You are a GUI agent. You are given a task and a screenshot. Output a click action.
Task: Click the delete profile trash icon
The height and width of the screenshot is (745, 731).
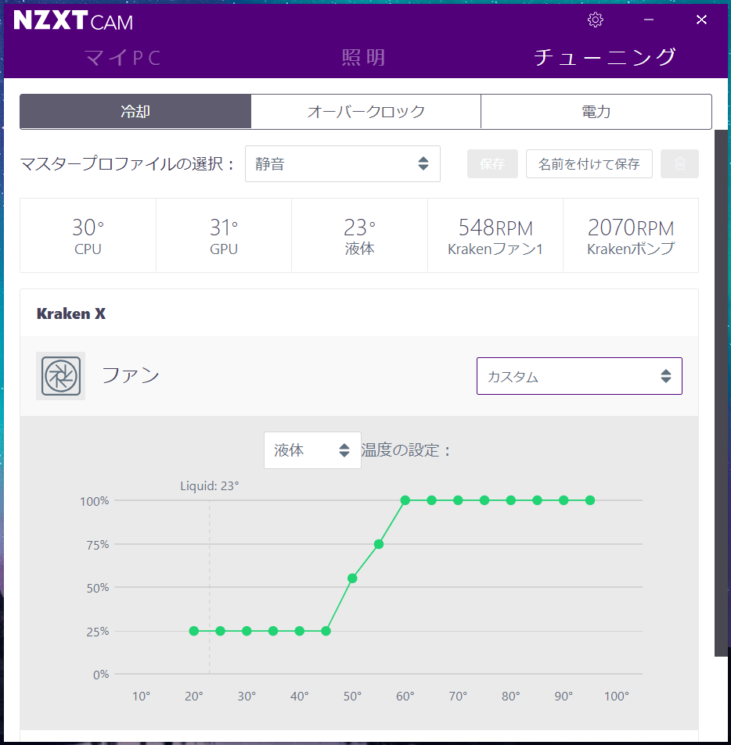click(x=679, y=164)
